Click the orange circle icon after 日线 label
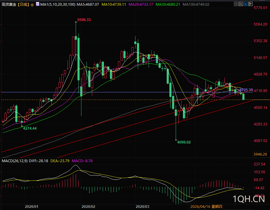Image resolution: width=270 pixels, height=210 pixels. coord(32,5)
